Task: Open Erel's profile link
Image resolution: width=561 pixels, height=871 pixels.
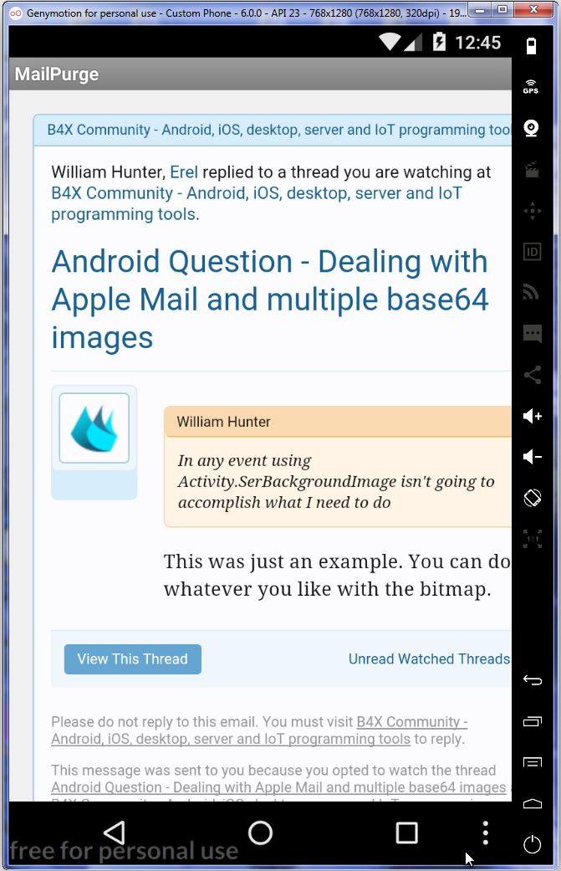Action: pos(184,172)
